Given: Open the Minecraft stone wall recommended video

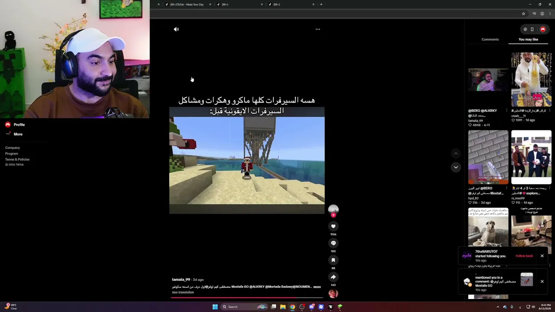Looking at the screenshot, I should click(488, 157).
